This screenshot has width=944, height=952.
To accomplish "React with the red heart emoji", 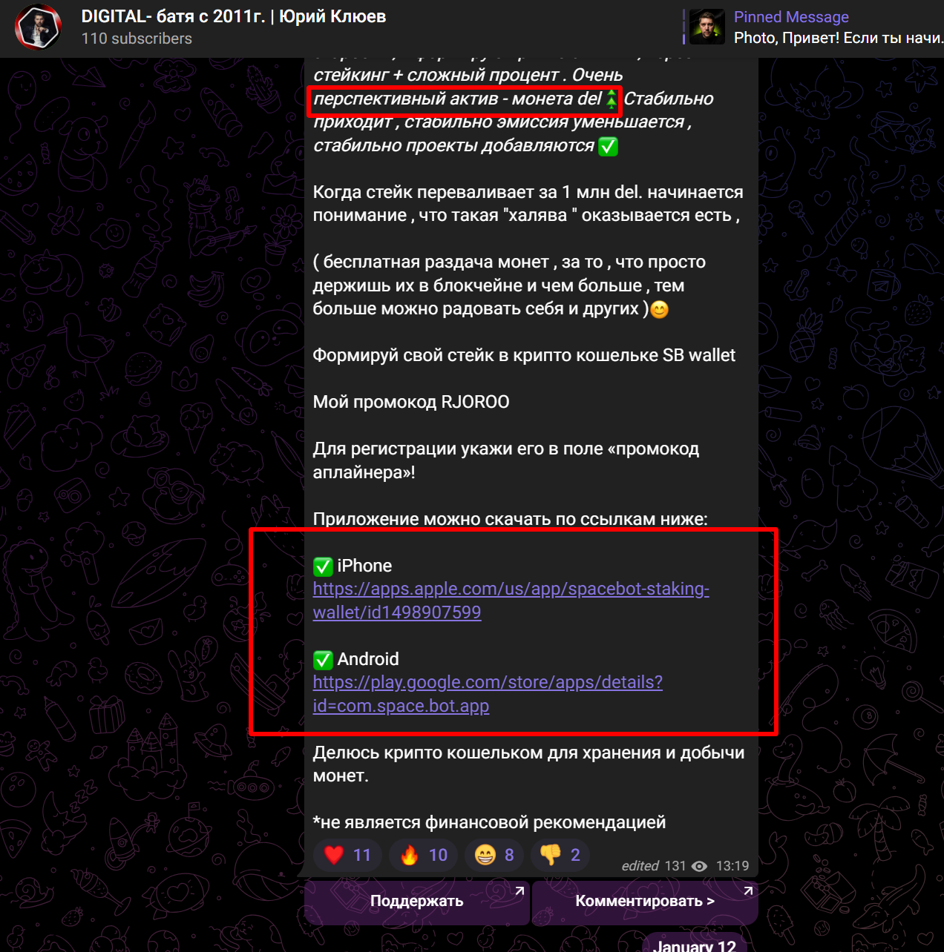I will (347, 855).
